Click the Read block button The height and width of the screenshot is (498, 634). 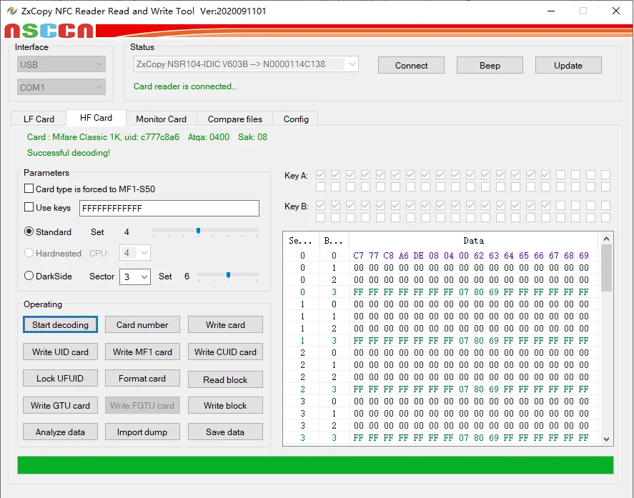[x=225, y=379]
